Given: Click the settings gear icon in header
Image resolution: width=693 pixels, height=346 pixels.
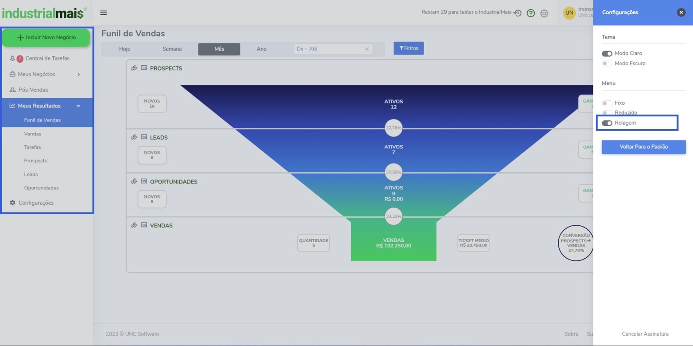Looking at the screenshot, I should (544, 13).
